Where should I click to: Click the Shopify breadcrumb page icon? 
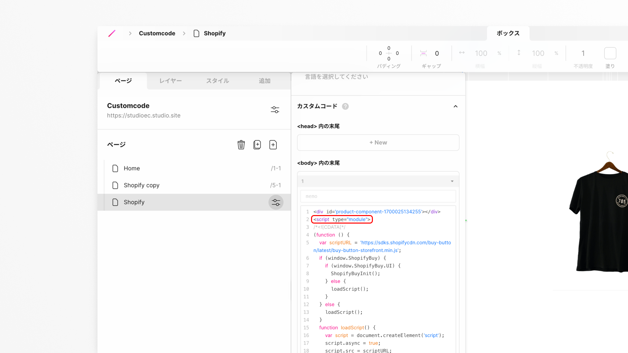[196, 33]
